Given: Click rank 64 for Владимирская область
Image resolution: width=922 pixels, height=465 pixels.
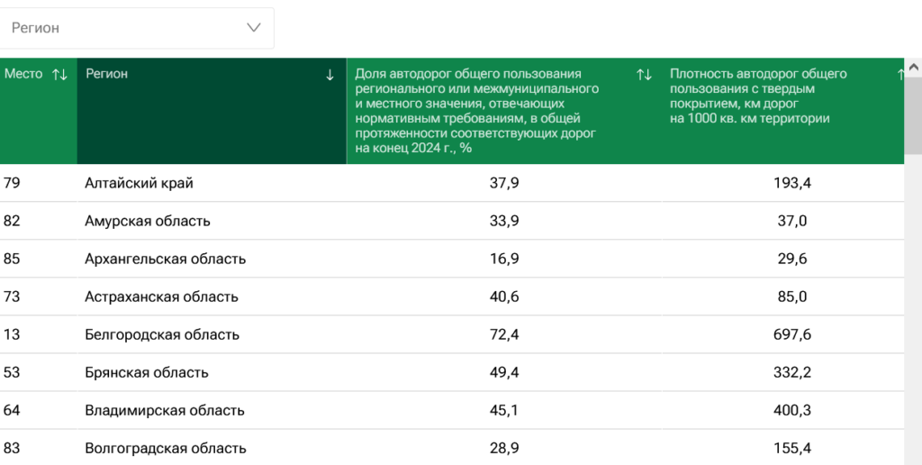Looking at the screenshot, I should coord(12,410).
